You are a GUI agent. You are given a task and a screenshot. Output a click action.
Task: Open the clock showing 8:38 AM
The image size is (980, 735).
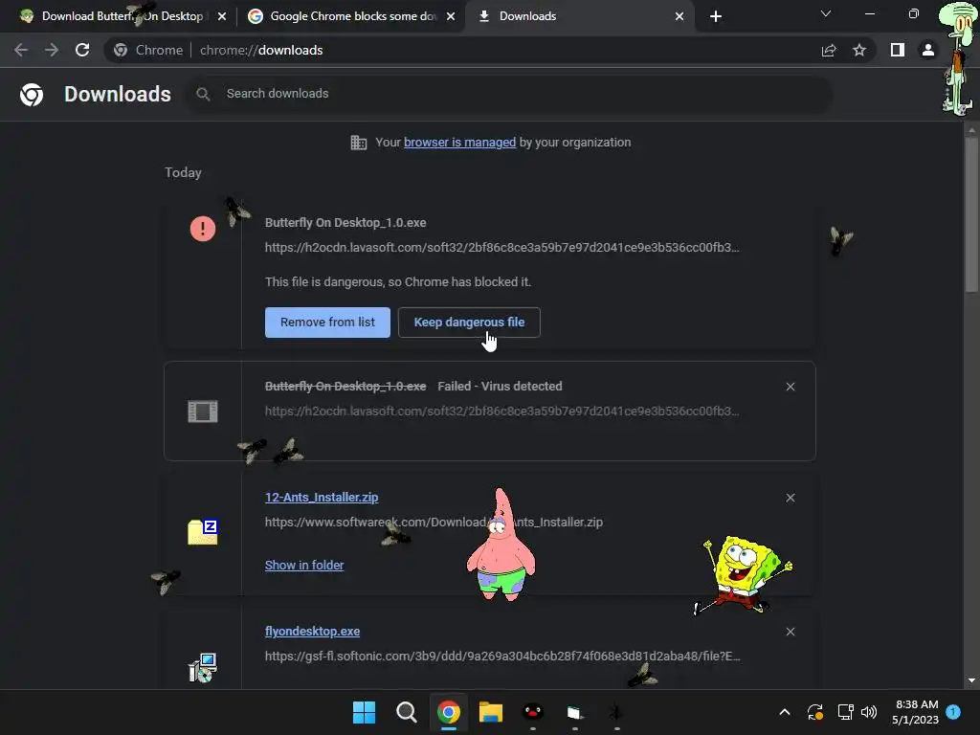point(915,712)
